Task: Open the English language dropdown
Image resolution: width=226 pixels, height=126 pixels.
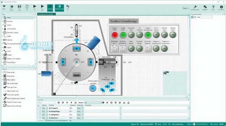Action: (x=186, y=8)
